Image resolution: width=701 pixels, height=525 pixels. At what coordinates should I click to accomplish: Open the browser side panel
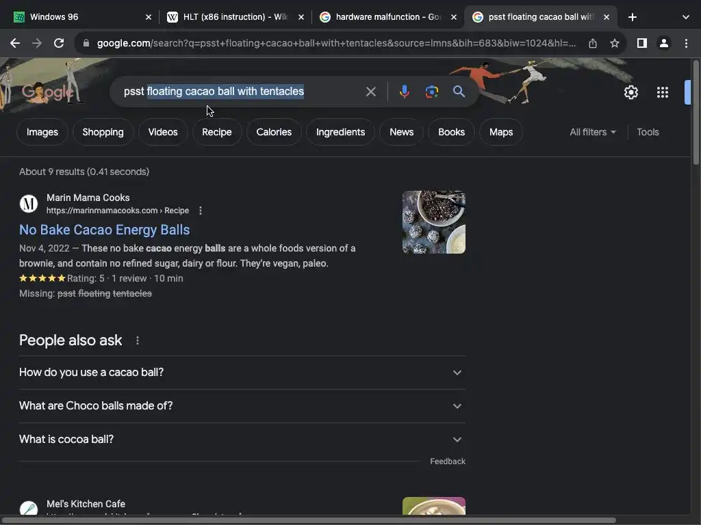coord(642,43)
